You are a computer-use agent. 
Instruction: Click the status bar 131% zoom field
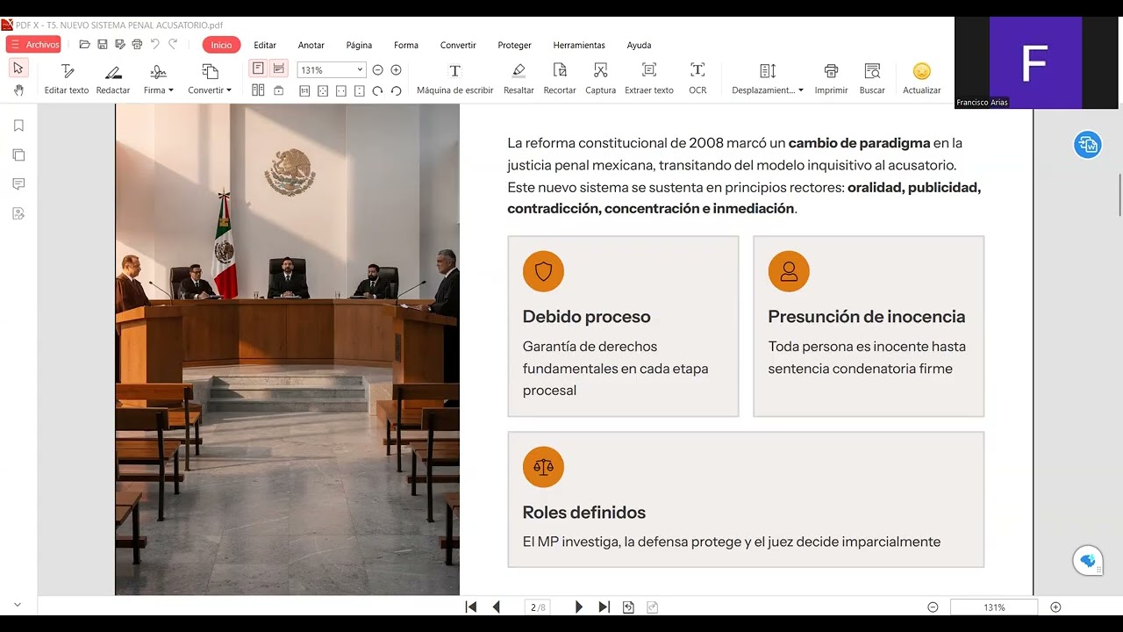pyautogui.click(x=994, y=607)
